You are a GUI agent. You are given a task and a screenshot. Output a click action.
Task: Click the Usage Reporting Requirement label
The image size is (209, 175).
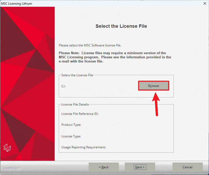coord(83,147)
